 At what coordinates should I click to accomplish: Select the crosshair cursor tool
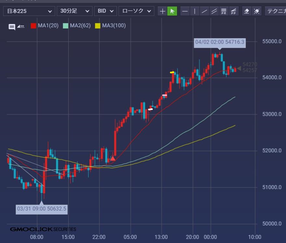[162, 11]
